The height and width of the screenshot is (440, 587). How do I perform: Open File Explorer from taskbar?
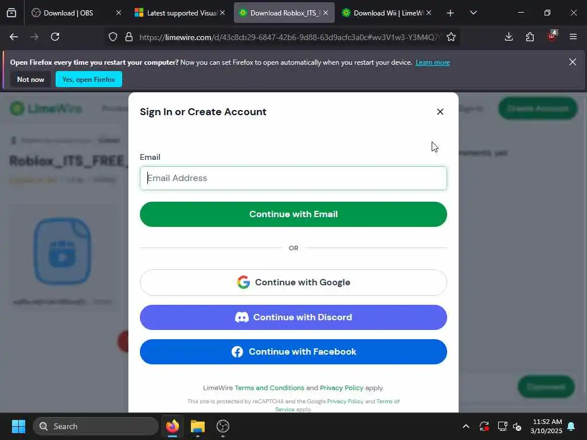[198, 426]
